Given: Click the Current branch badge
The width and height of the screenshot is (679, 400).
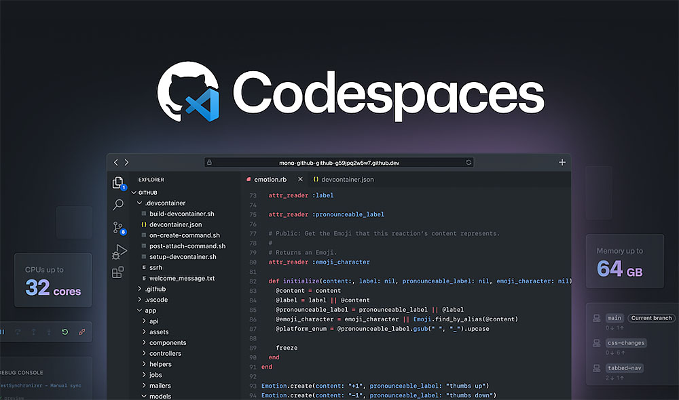Looking at the screenshot, I should [x=651, y=318].
